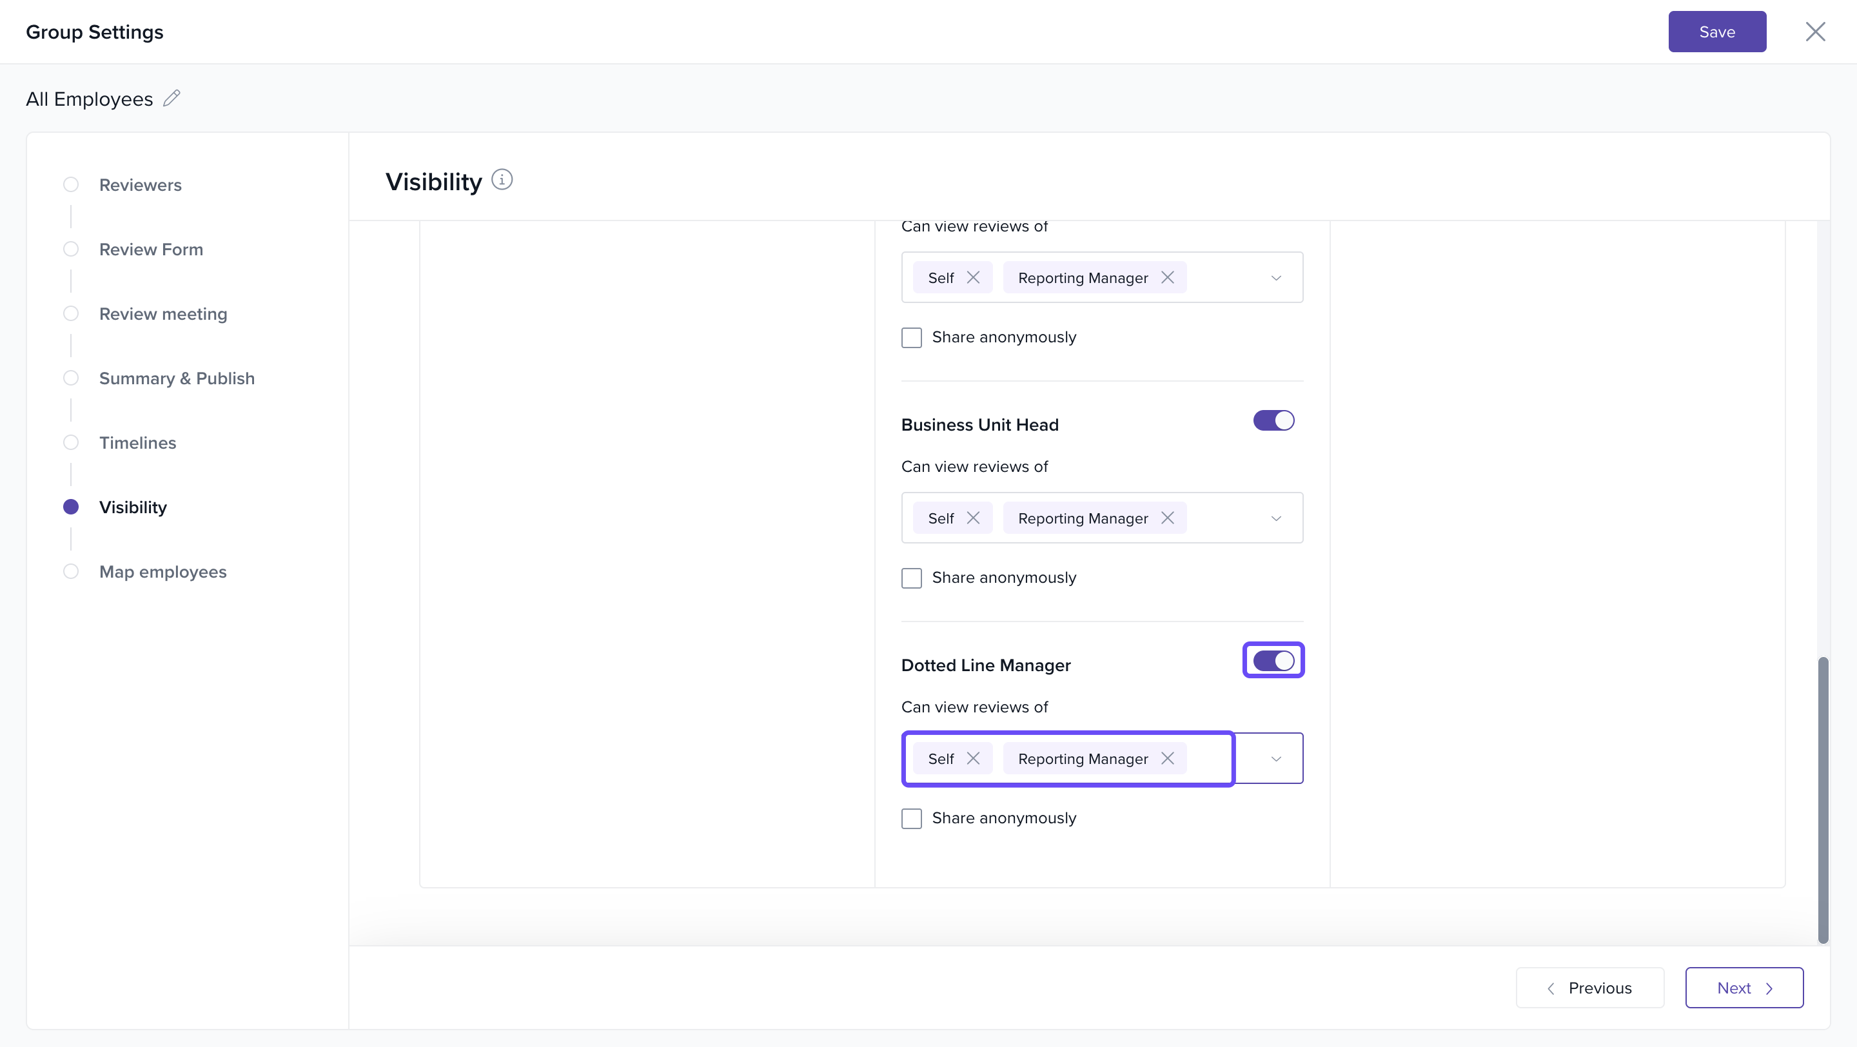This screenshot has width=1857, height=1047.
Task: Click the pencil icon beside All Employees
Action: click(x=172, y=98)
